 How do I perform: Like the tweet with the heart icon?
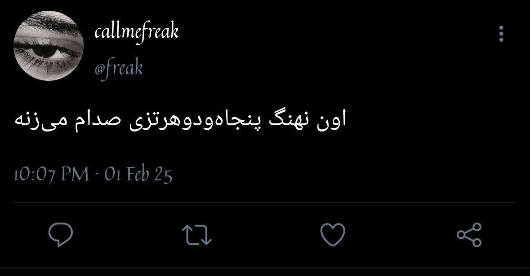point(333,235)
